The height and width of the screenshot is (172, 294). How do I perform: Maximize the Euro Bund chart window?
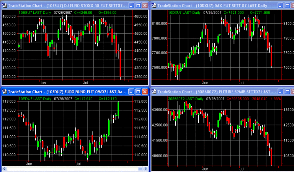tap(137, 92)
